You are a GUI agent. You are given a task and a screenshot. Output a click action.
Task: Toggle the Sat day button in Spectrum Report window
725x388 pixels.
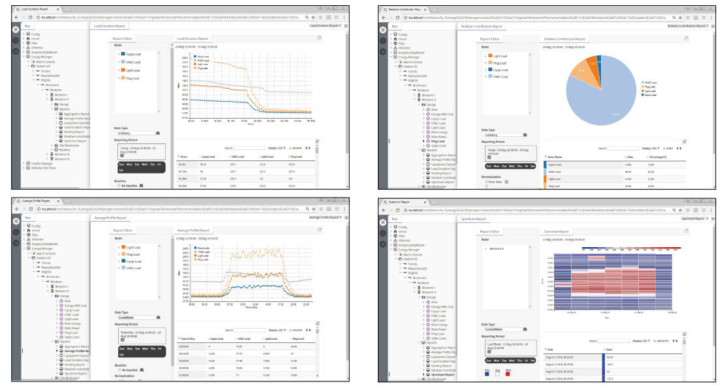[532, 360]
